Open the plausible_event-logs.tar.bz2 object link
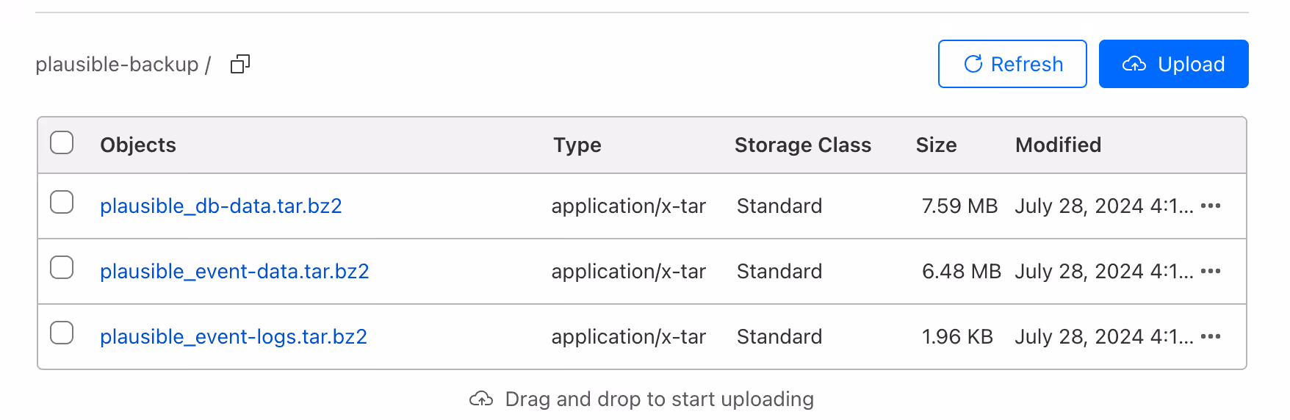 click(x=234, y=336)
